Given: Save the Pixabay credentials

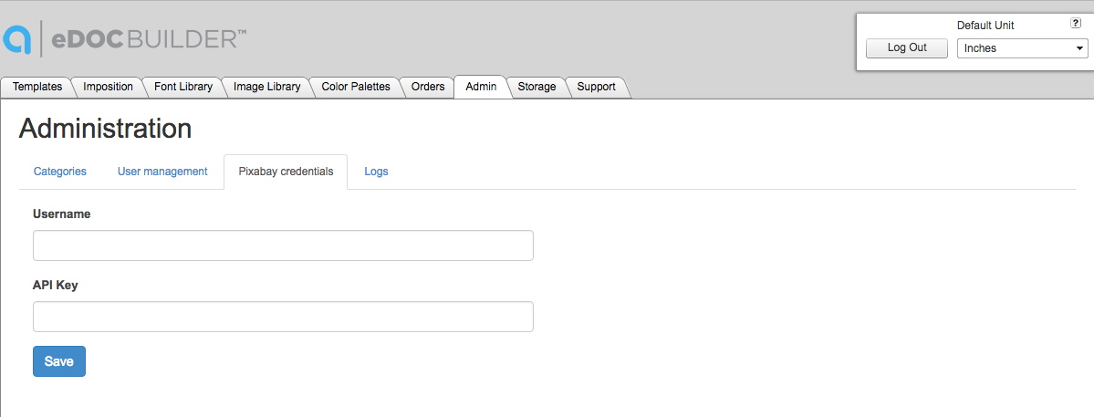Looking at the screenshot, I should (59, 361).
